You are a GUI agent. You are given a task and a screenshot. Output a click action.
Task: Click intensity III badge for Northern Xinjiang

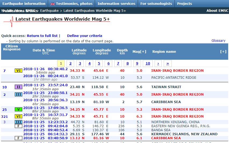(x=19, y=122)
